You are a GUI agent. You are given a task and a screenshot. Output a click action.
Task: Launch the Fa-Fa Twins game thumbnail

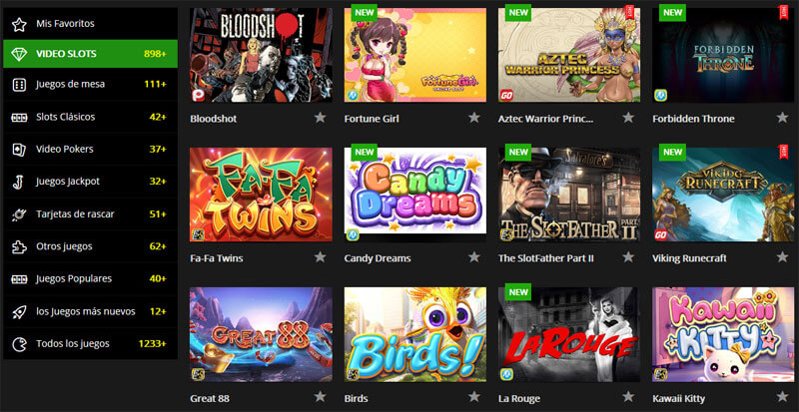261,195
